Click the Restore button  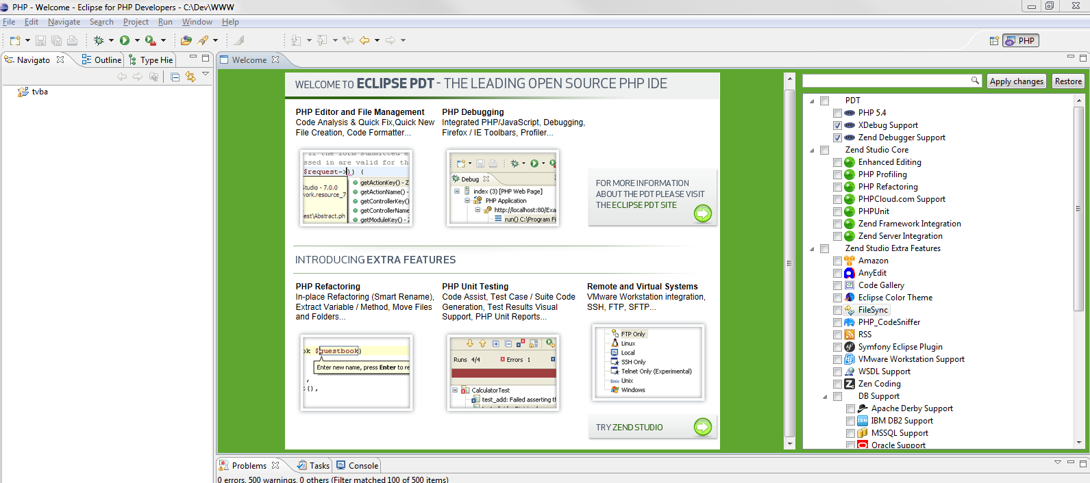click(x=1068, y=81)
